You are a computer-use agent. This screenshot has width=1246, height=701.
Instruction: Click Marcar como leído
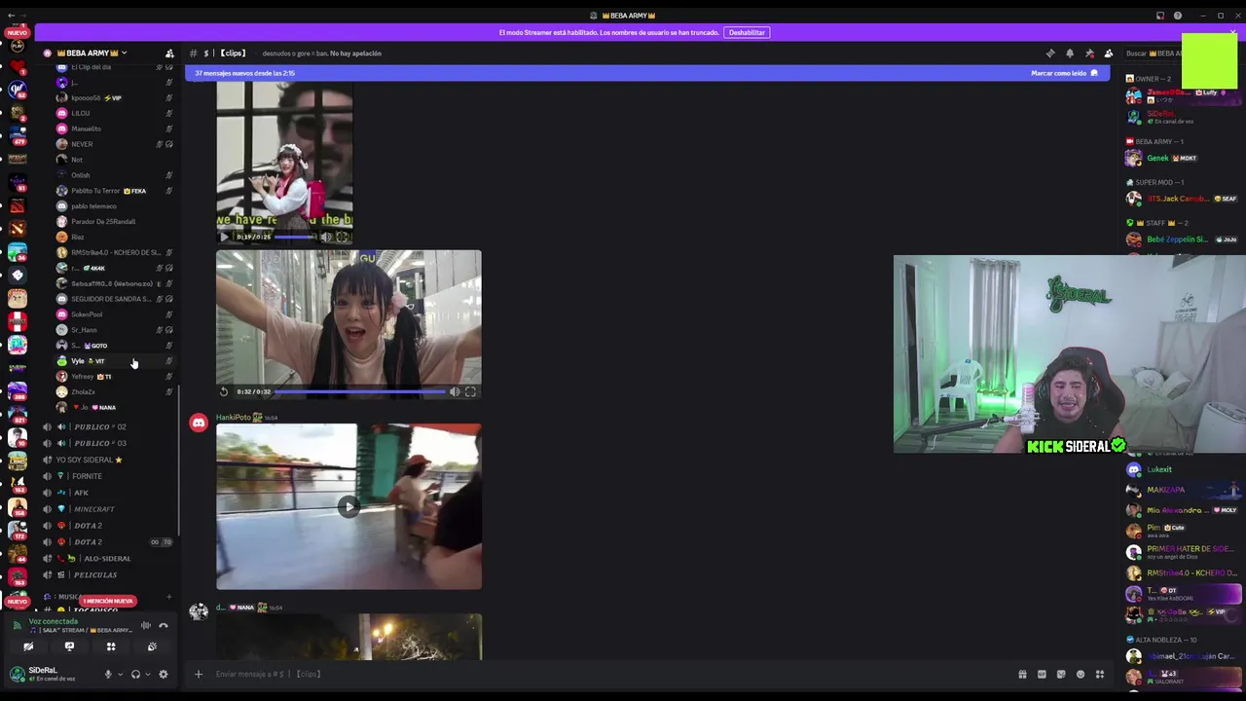click(x=1064, y=73)
